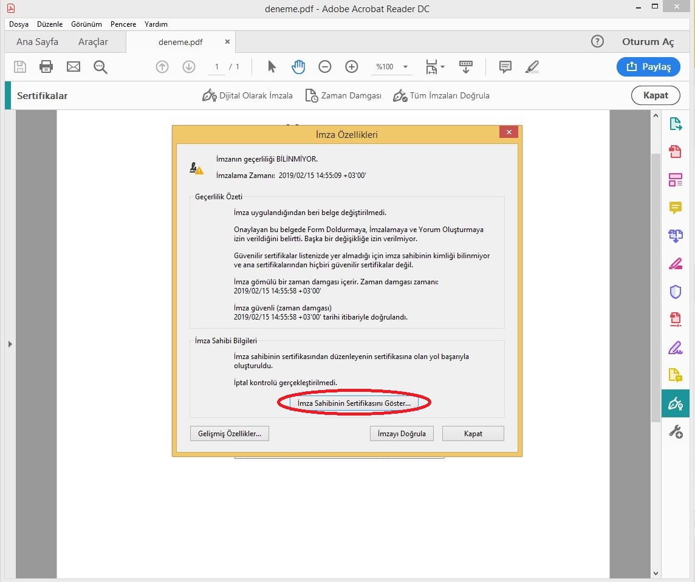The image size is (695, 582).
Task: Open Protect shield tool in right pane
Action: pos(675,292)
